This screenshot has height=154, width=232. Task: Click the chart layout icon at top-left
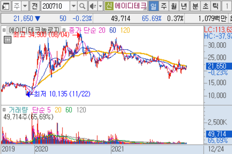click(6, 6)
